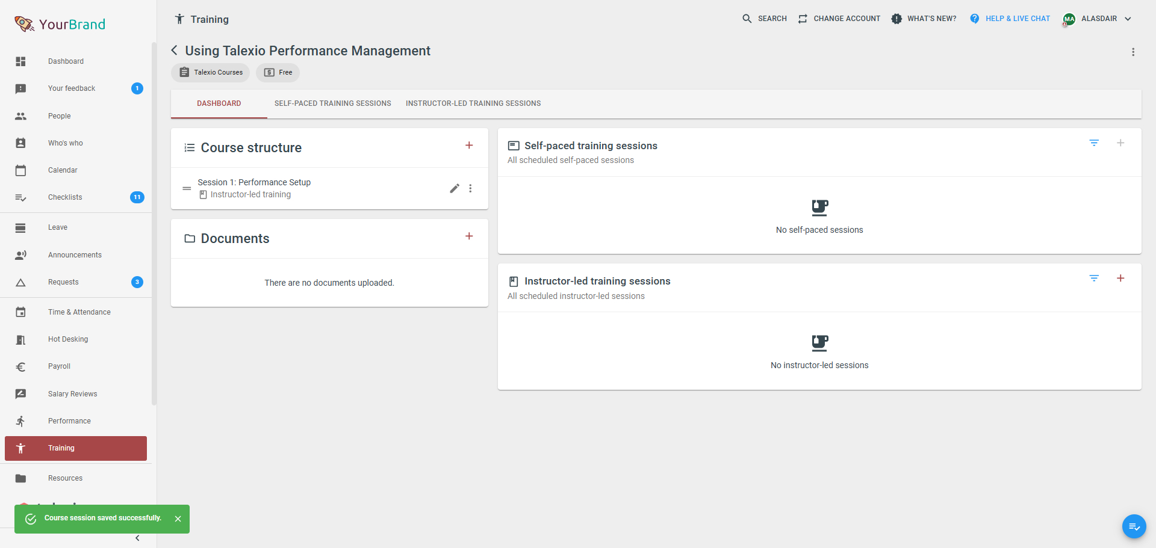Add a new course structure item
This screenshot has width=1156, height=548.
pyautogui.click(x=469, y=146)
